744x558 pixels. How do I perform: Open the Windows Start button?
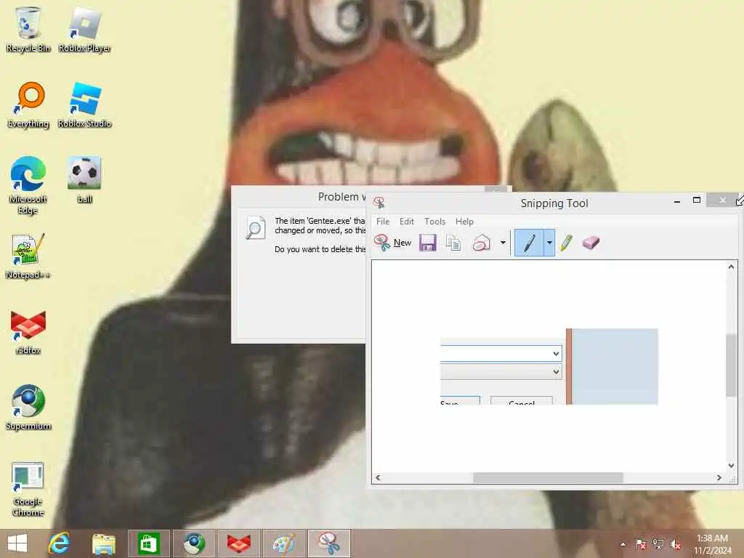point(17,543)
